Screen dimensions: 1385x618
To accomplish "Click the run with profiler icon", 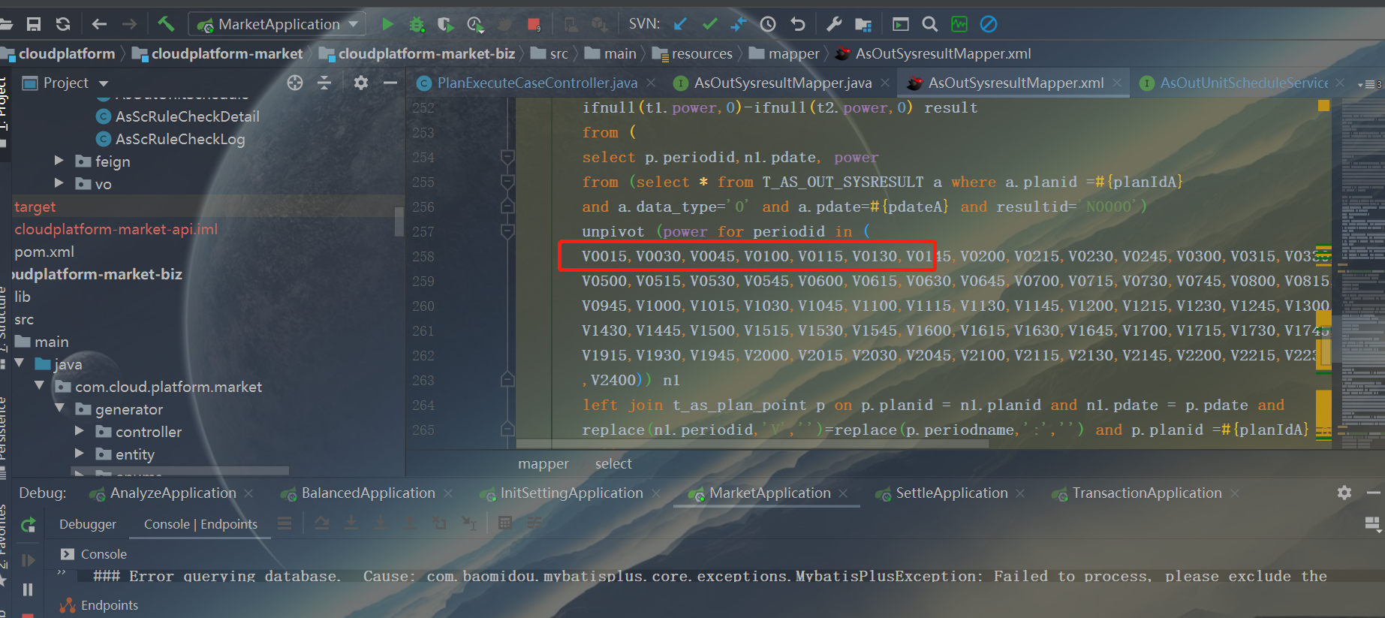I will (x=475, y=24).
